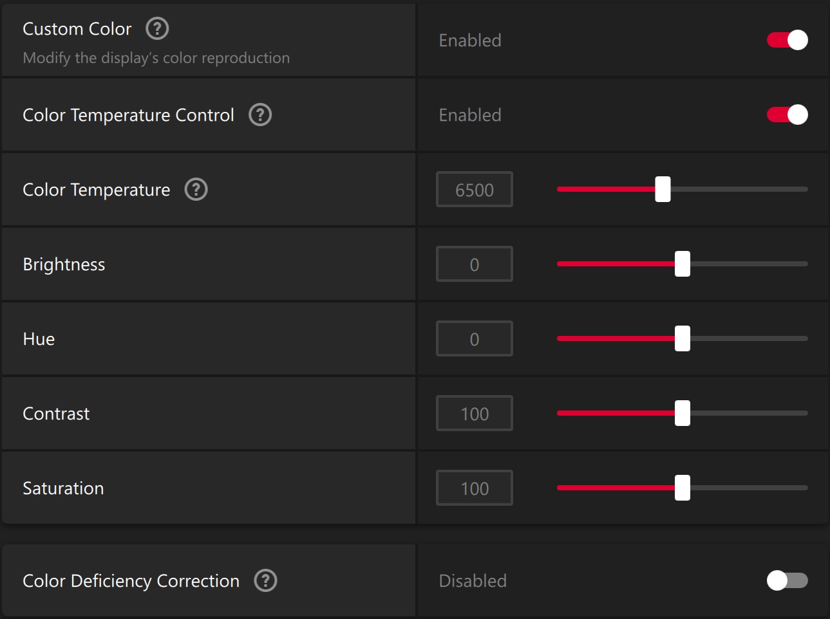
Task: Click the Color Temperature Control label
Action: click(x=128, y=115)
